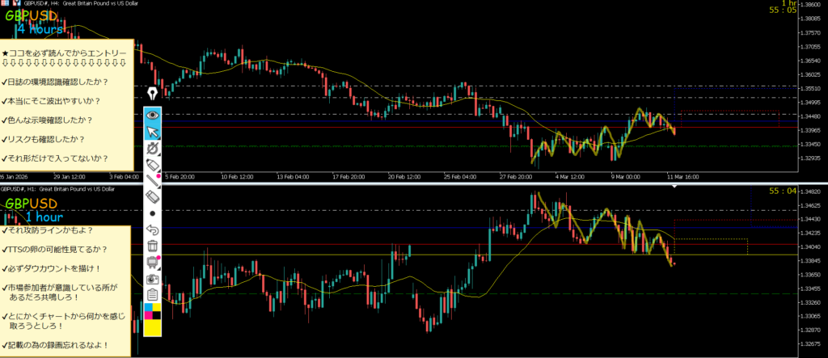Click the camera screenshot icon
828x358 pixels.
(x=152, y=278)
